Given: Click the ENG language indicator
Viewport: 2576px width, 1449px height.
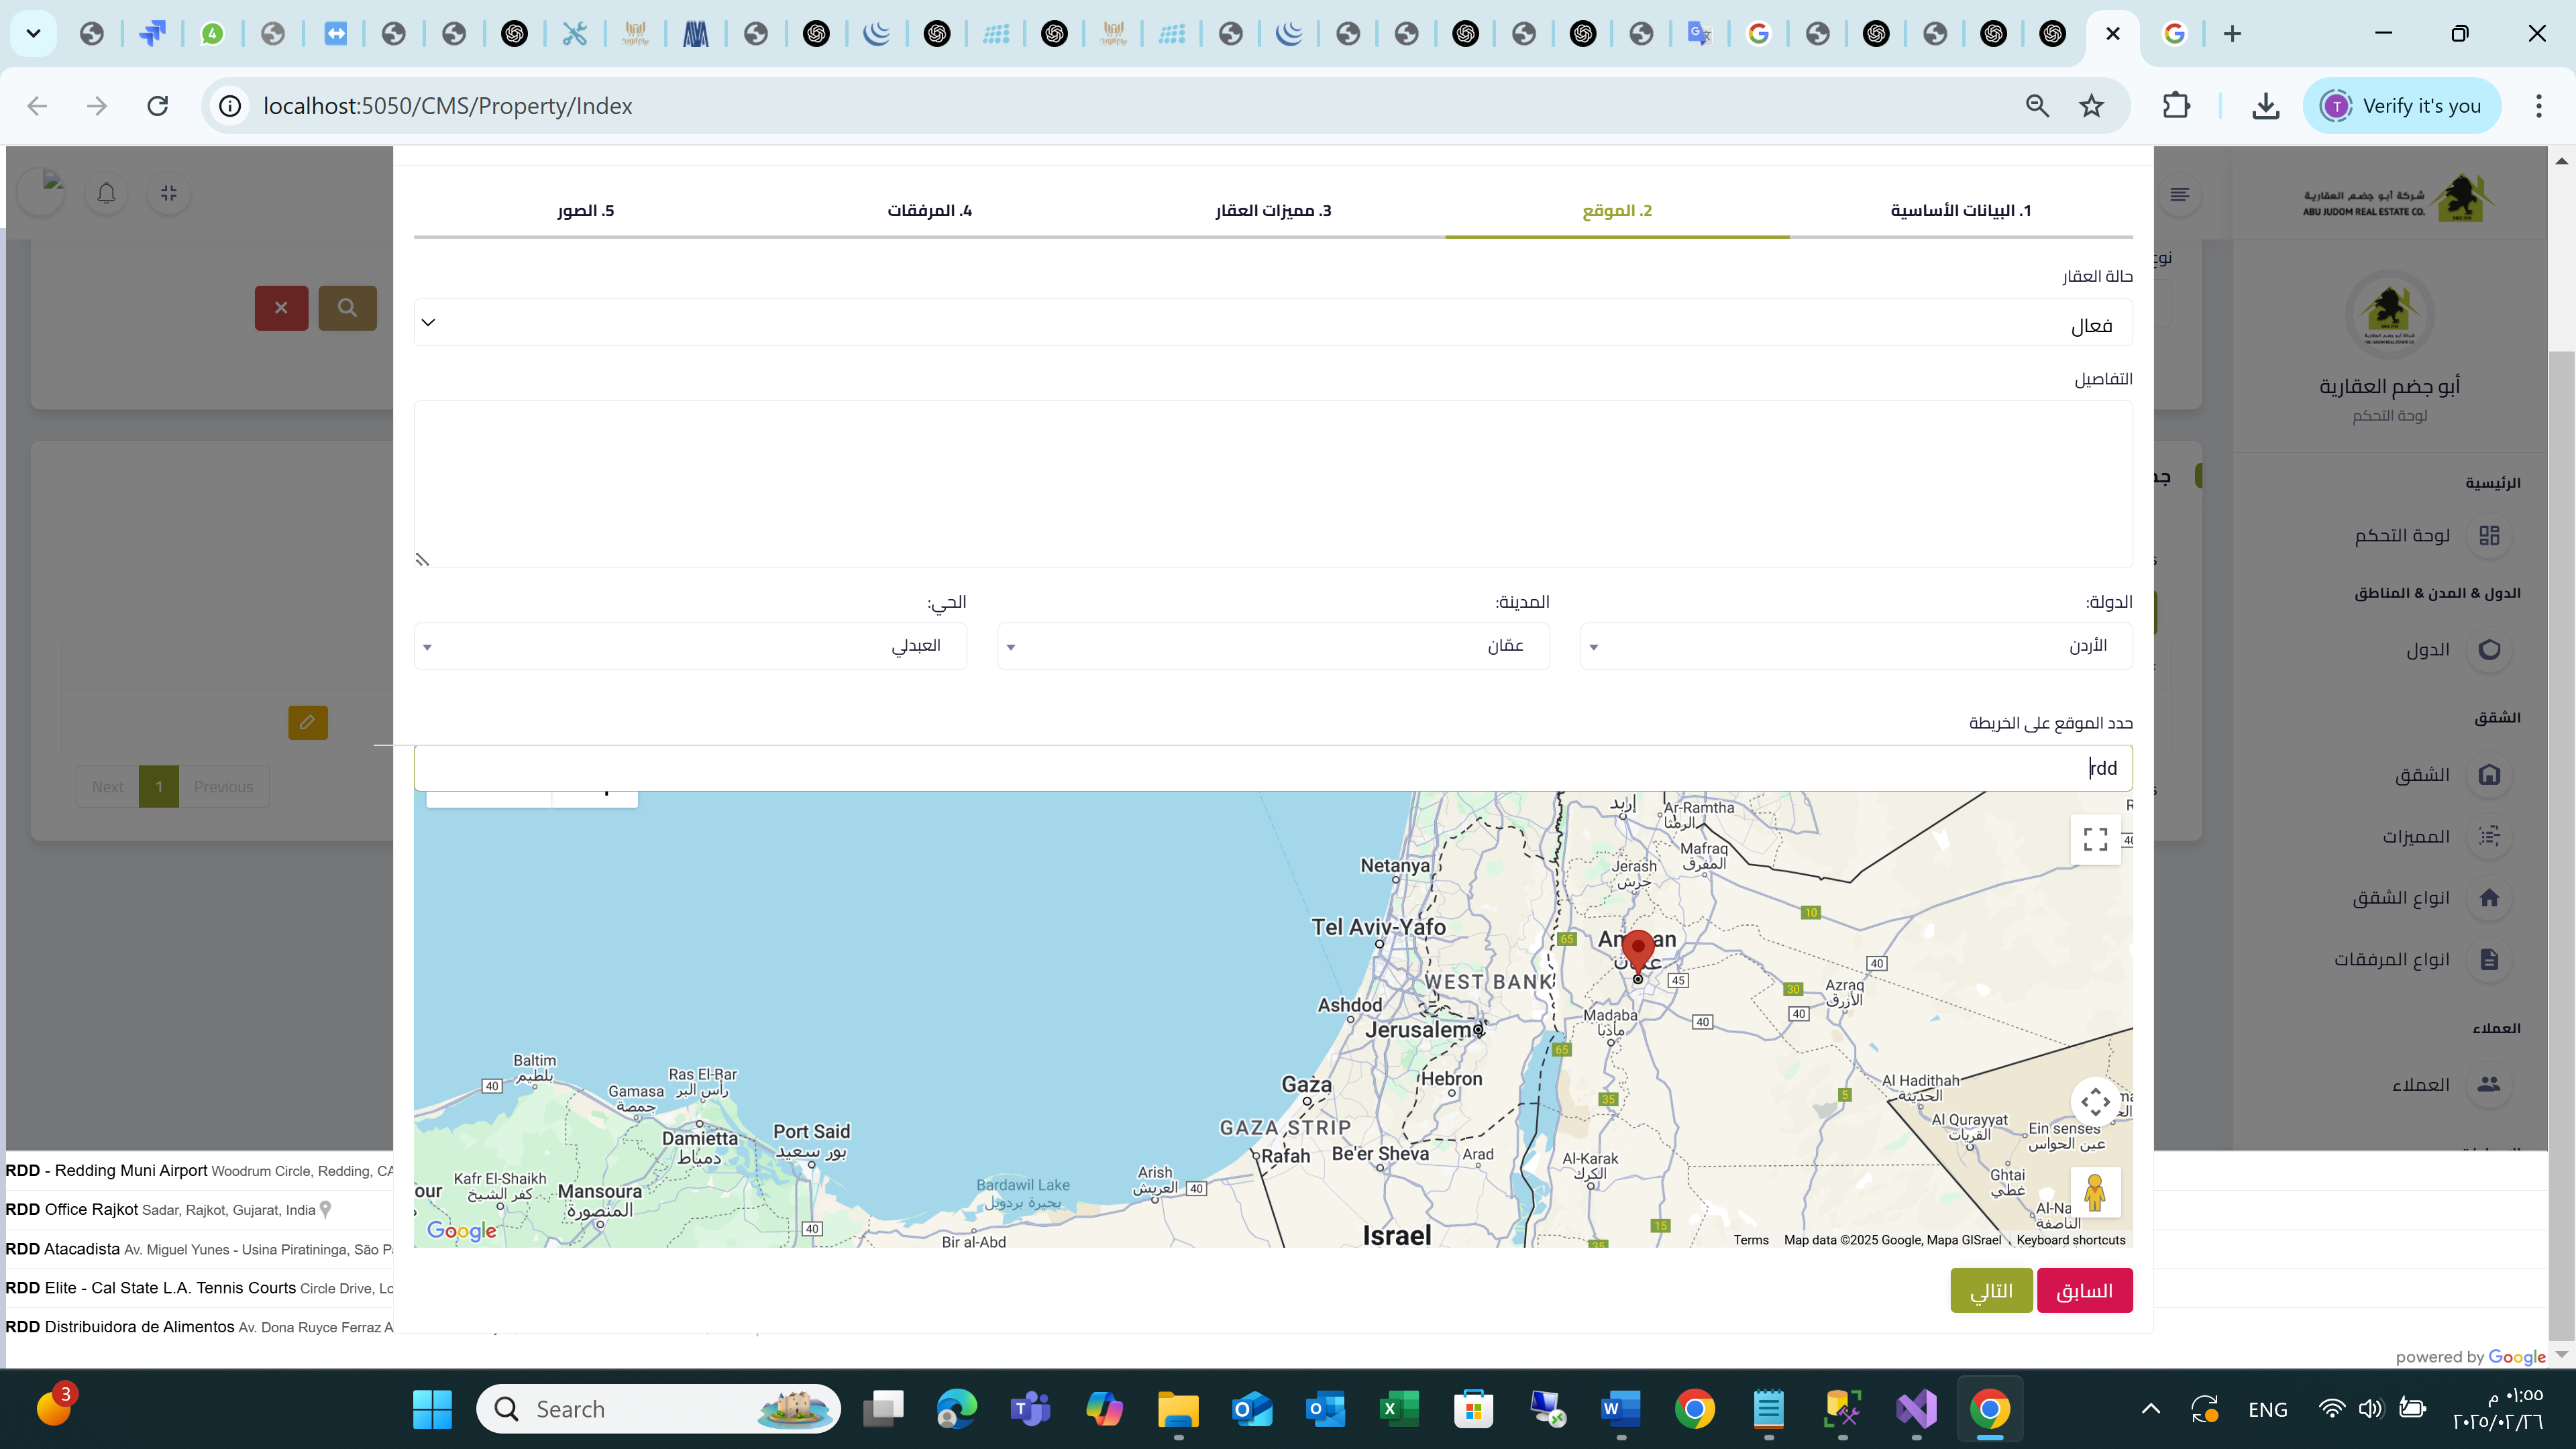Looking at the screenshot, I should (2267, 1409).
